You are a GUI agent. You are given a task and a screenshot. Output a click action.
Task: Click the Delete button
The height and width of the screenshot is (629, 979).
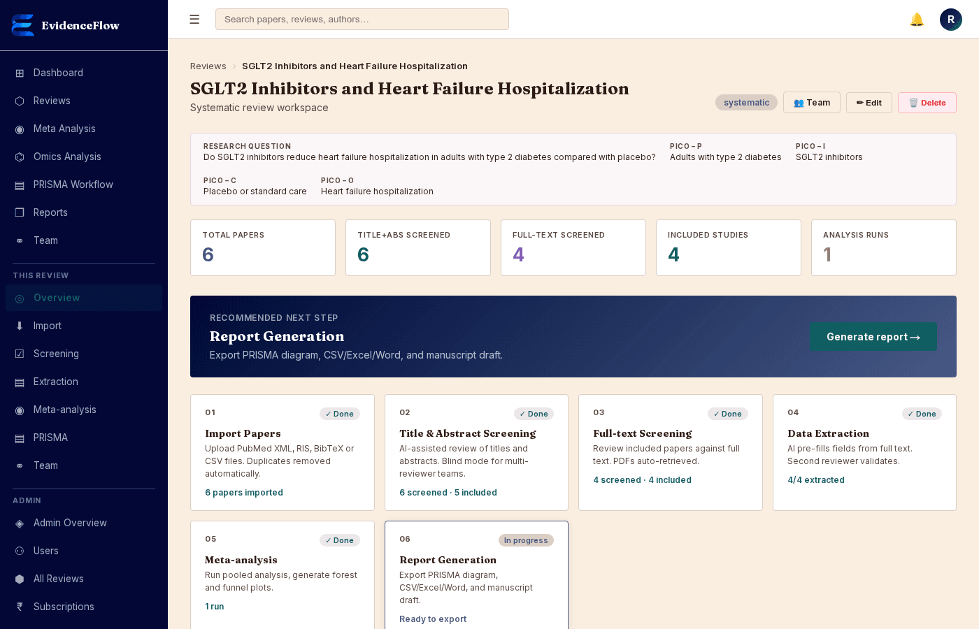click(927, 103)
